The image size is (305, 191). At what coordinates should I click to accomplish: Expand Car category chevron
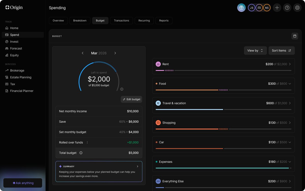point(290,142)
